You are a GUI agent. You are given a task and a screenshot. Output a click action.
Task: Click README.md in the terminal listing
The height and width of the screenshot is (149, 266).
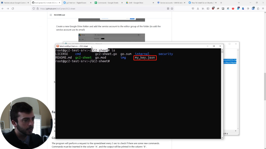[x=64, y=58]
